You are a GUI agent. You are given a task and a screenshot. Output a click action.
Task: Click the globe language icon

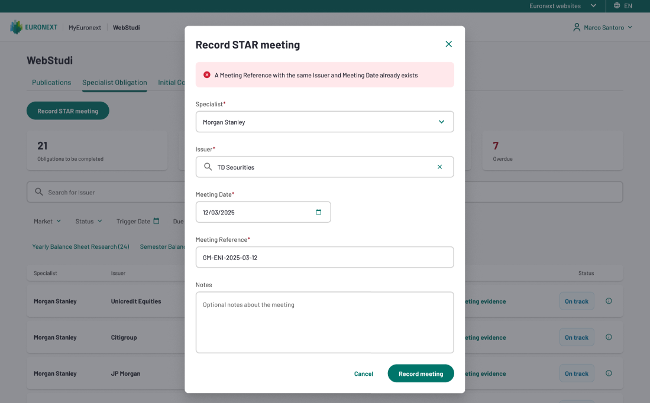pyautogui.click(x=617, y=5)
